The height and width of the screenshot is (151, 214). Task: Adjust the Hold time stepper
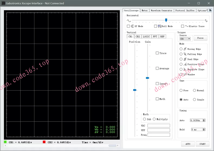(204, 130)
